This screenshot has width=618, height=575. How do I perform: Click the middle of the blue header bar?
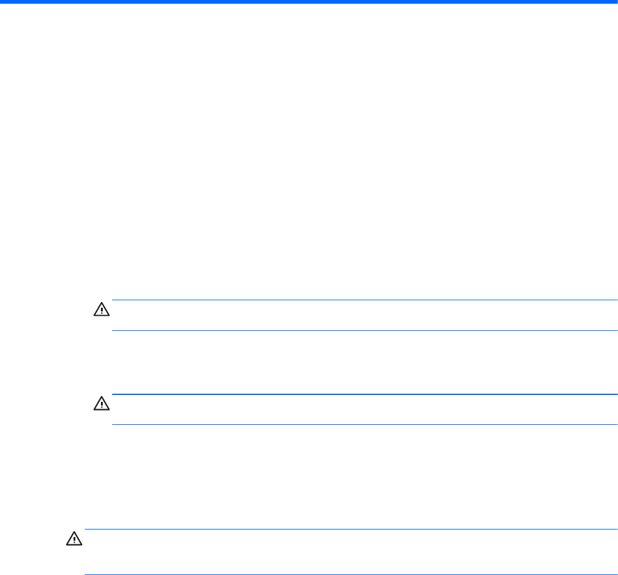click(x=309, y=2)
